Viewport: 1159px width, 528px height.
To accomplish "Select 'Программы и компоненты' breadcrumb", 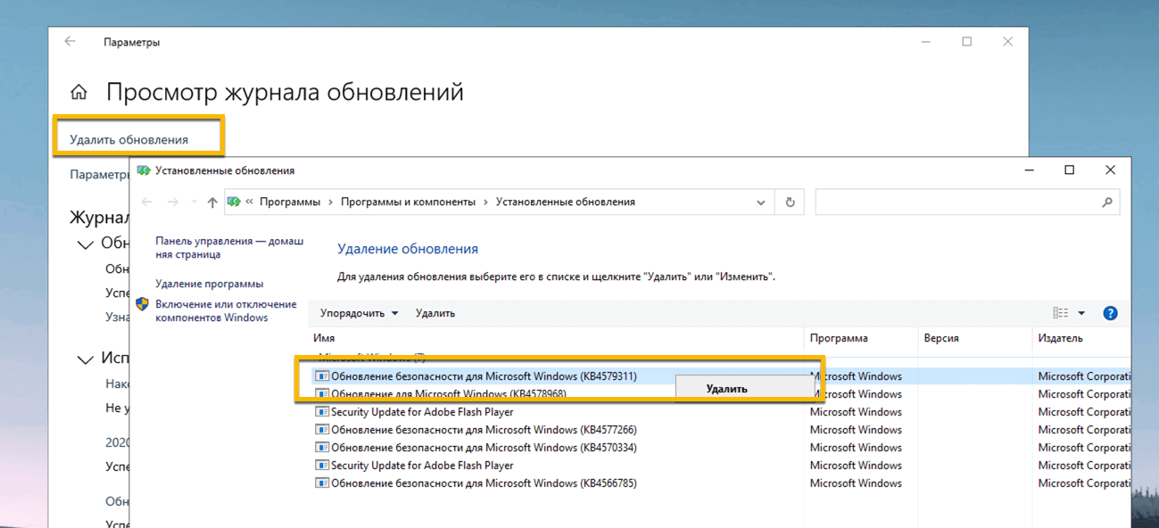I will click(x=408, y=202).
